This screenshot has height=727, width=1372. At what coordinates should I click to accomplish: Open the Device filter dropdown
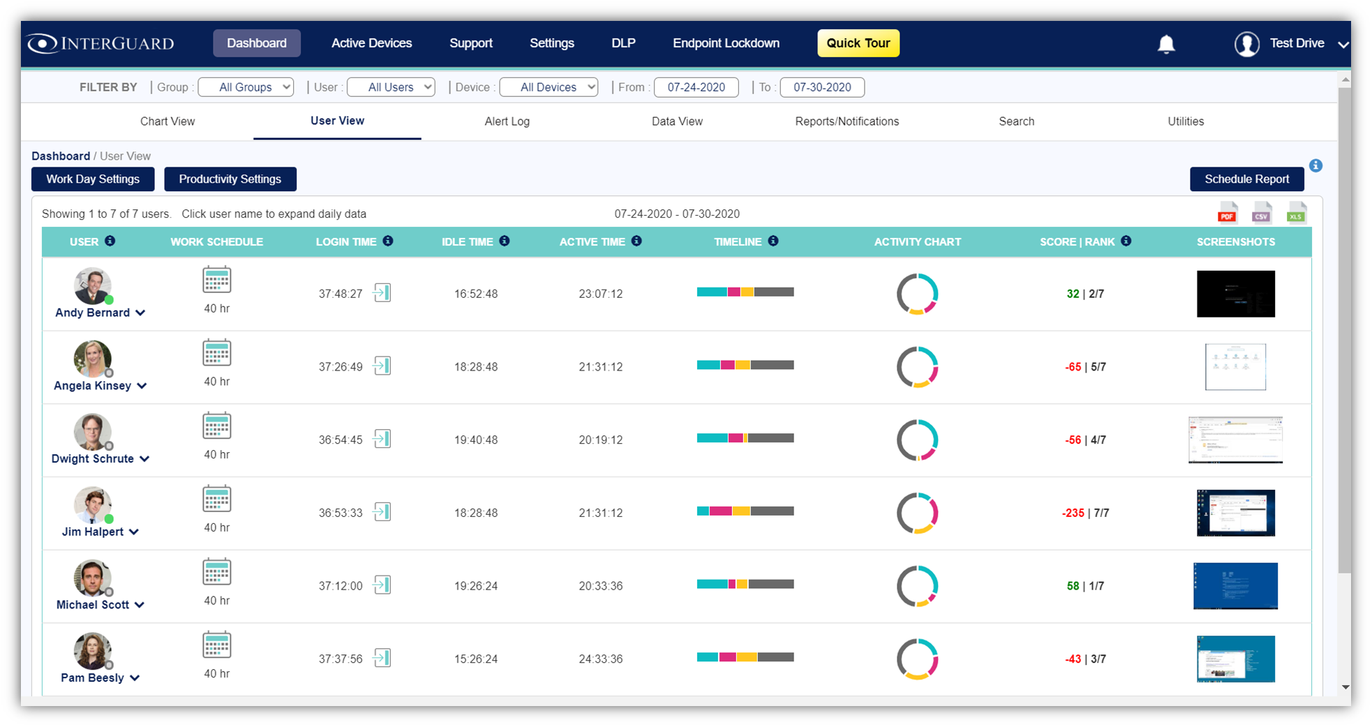549,87
